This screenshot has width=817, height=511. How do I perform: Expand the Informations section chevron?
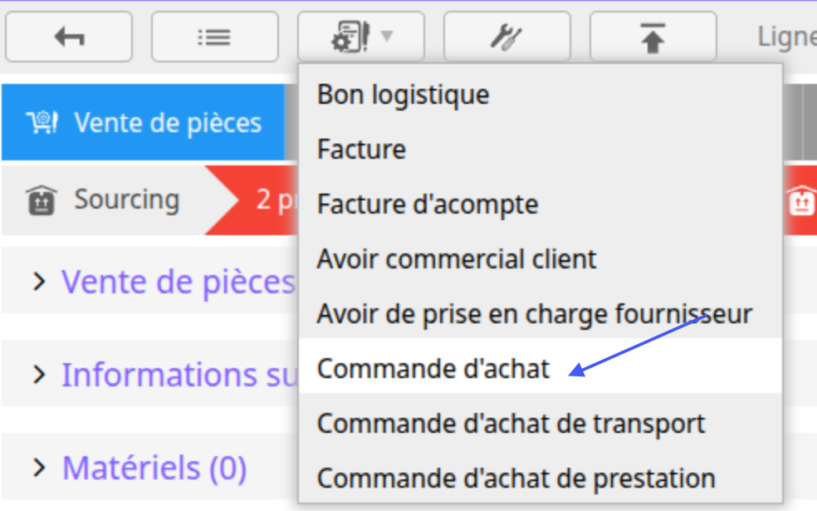[39, 375]
